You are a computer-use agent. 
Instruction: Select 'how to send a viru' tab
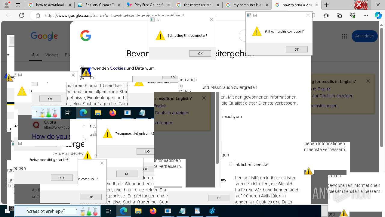[296, 5]
